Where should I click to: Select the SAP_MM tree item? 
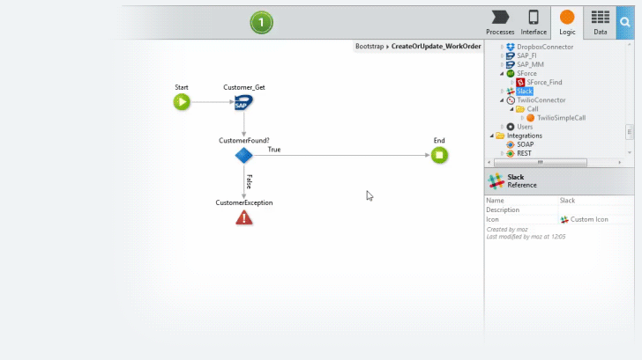point(530,64)
